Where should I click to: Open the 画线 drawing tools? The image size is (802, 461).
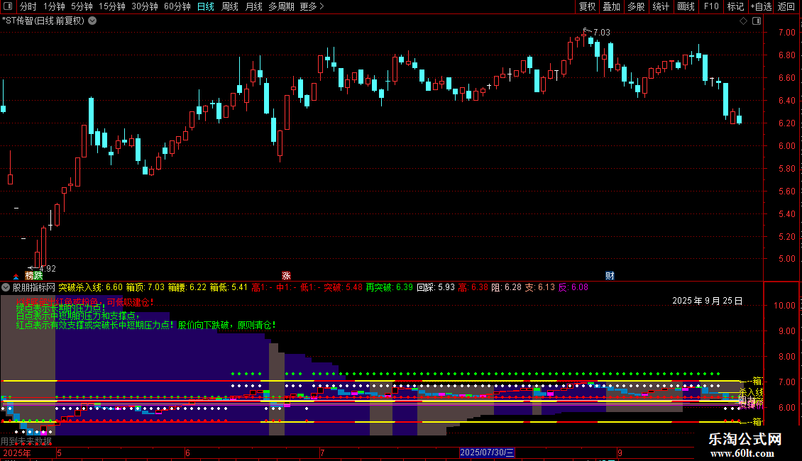tap(686, 6)
